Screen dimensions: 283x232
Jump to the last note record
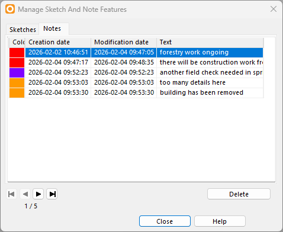pos(52,194)
